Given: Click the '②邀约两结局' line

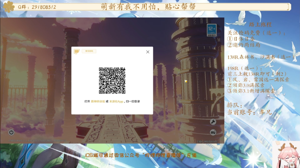Looking at the screenshot, I should coord(244,45).
